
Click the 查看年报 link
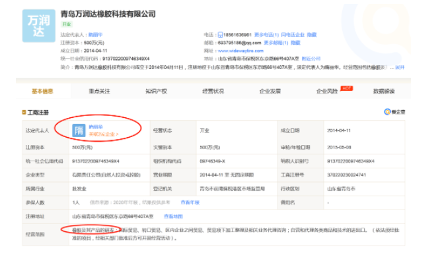coord(190,202)
